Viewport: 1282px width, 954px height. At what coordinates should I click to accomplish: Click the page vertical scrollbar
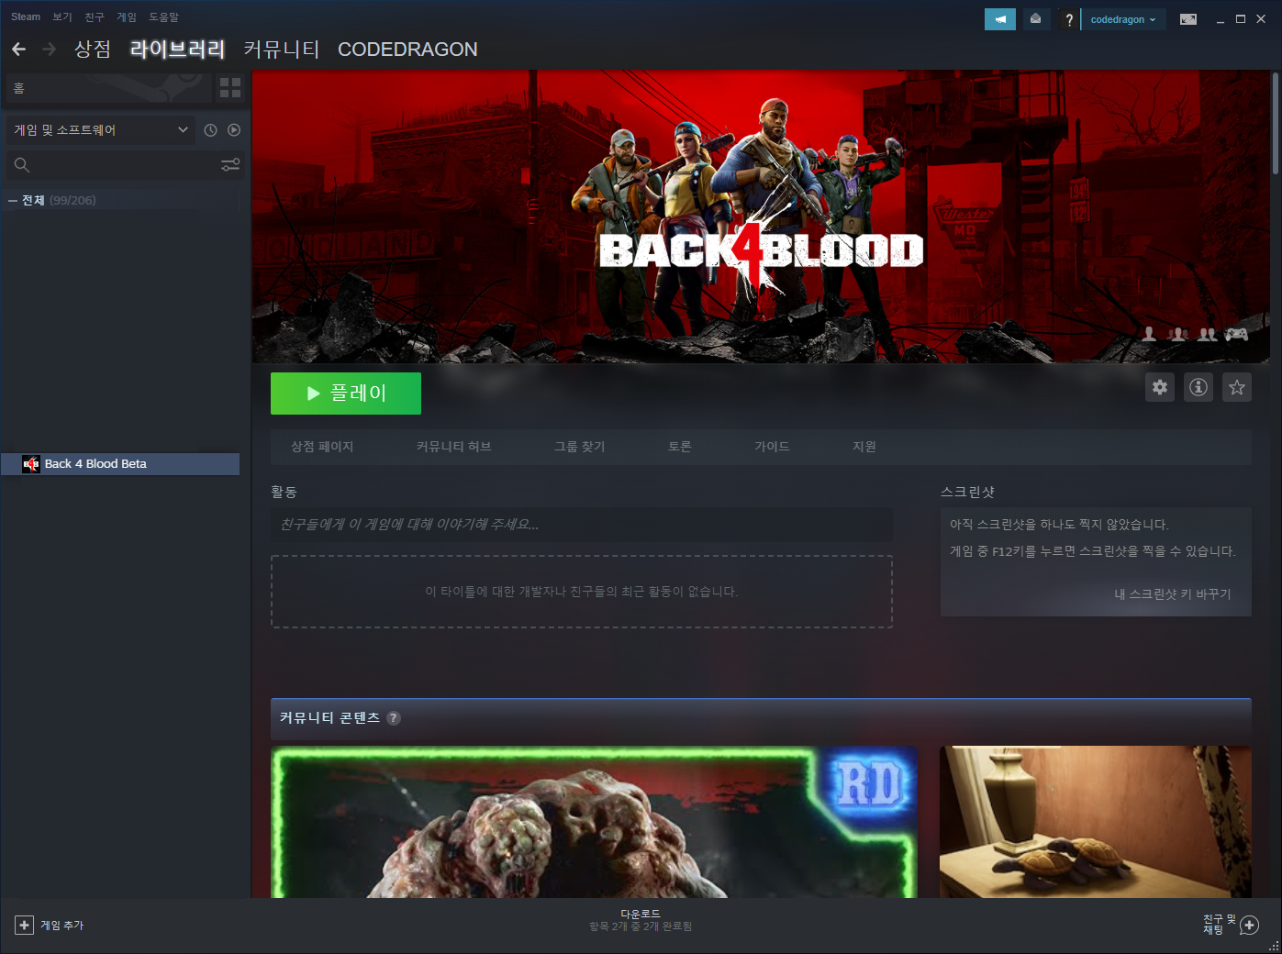pos(1276,123)
